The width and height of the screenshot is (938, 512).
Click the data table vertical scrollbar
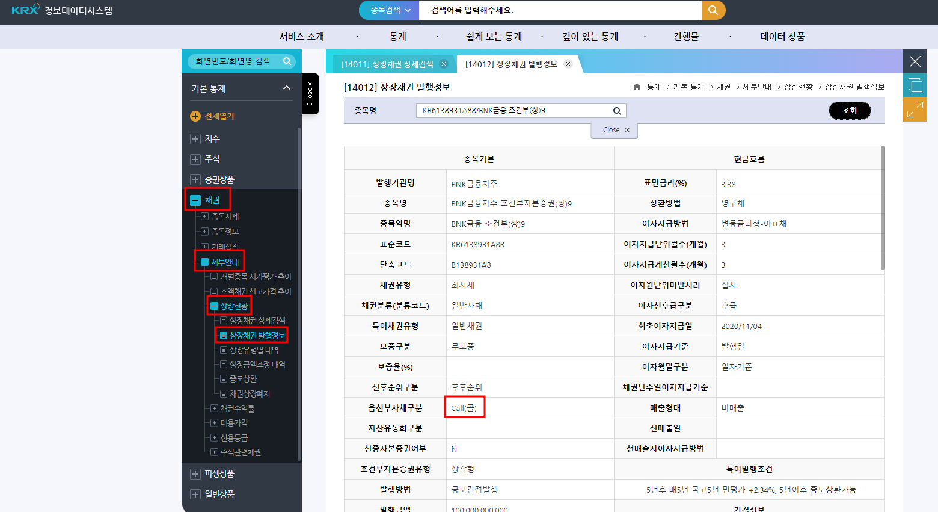coord(883,208)
